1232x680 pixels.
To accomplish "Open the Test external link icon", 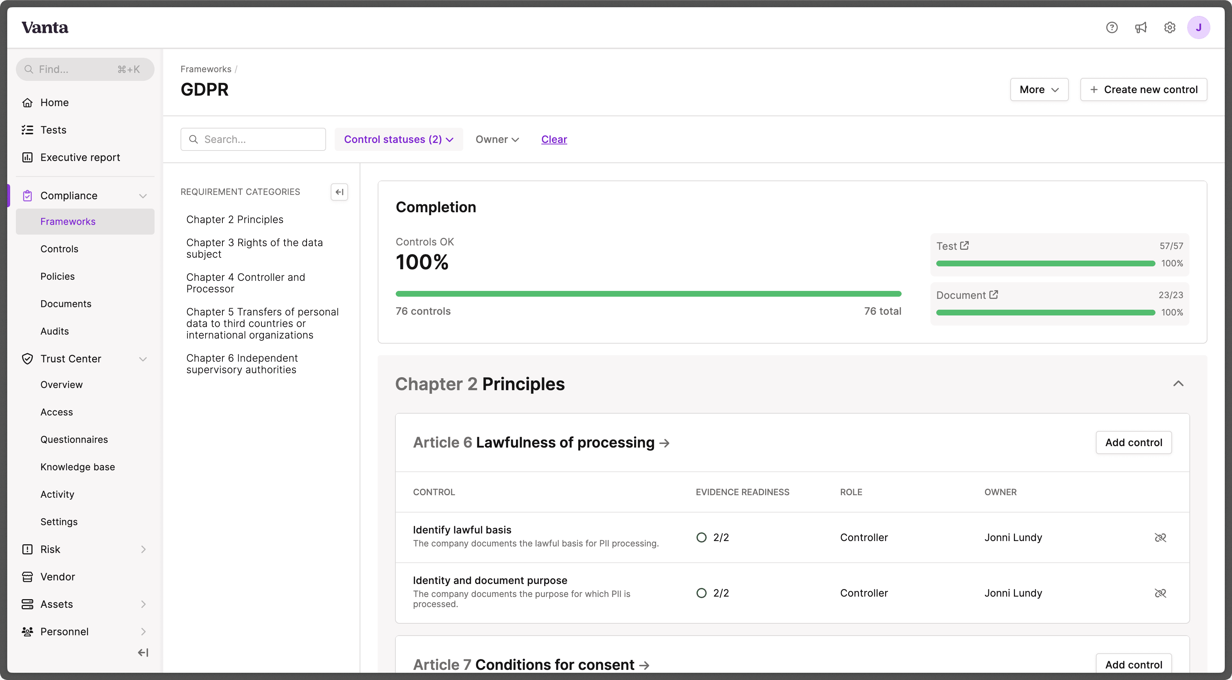I will [x=965, y=245].
